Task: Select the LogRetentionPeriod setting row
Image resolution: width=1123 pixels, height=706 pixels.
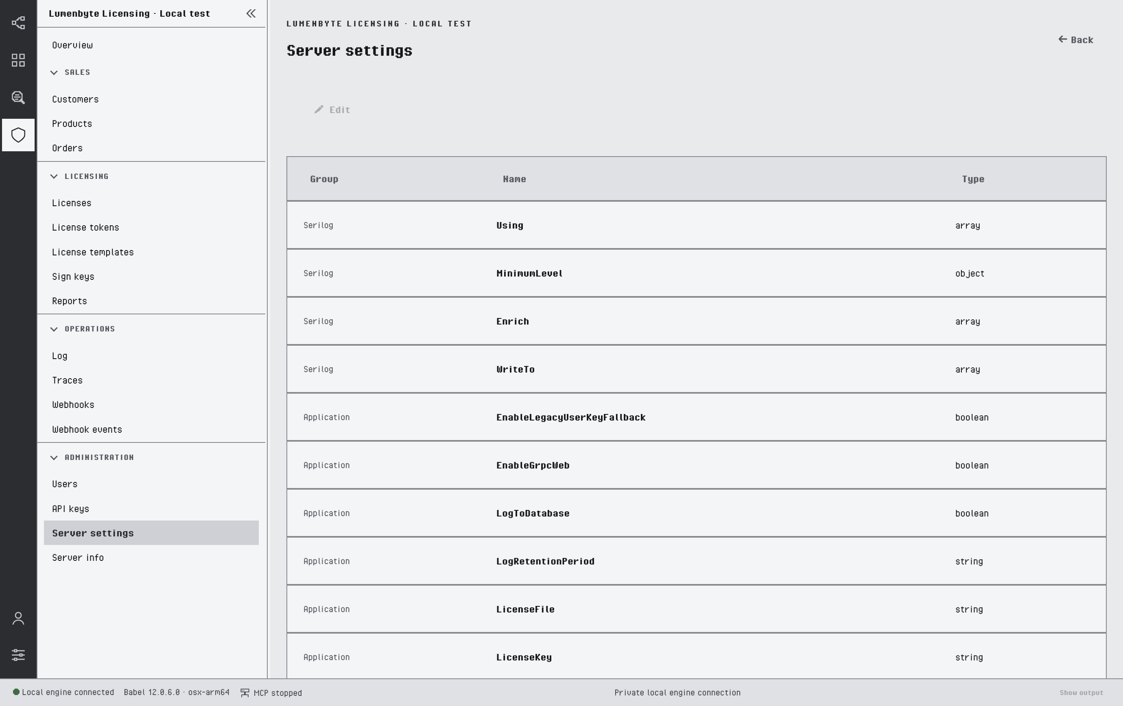Action: (x=696, y=561)
